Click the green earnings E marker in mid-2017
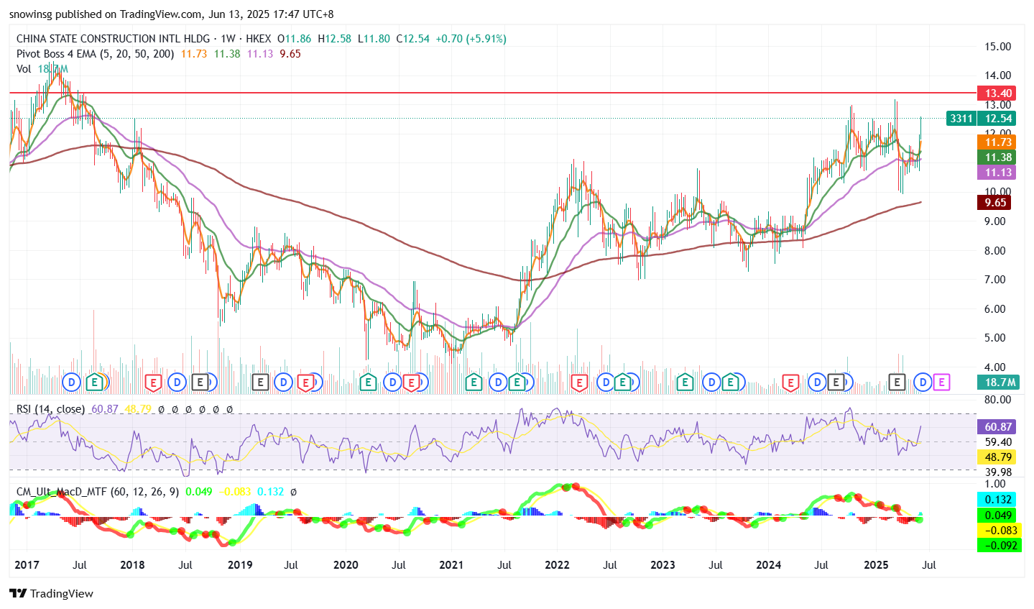Screen dimensions: 1034x609 [x=94, y=382]
